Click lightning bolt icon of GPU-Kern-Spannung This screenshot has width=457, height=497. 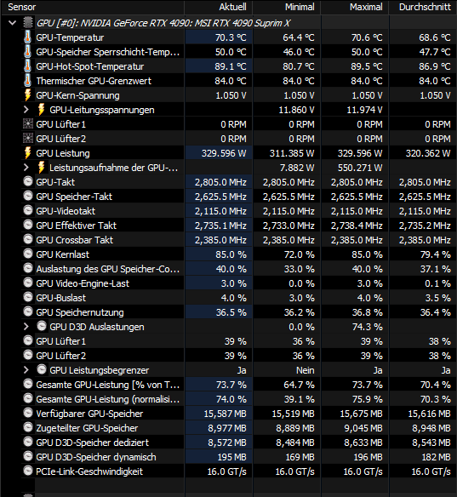(28, 95)
